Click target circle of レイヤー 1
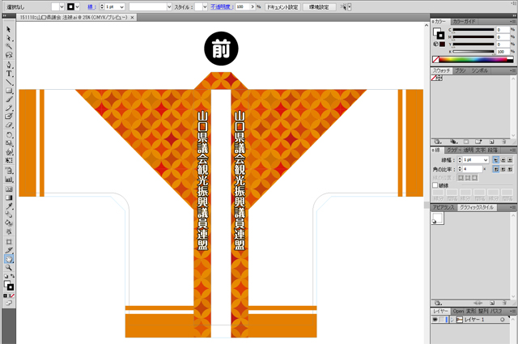The width and height of the screenshot is (518, 344). tap(502, 320)
